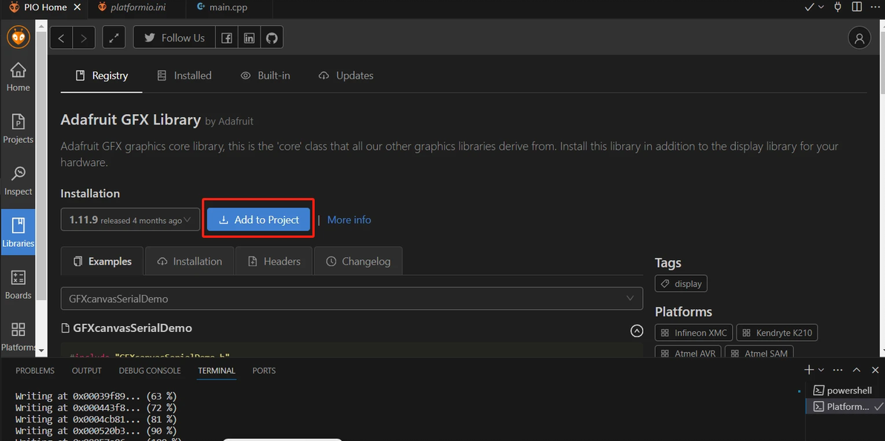Click the Twitter Follow Us button
This screenshot has height=441, width=885.
coord(174,38)
